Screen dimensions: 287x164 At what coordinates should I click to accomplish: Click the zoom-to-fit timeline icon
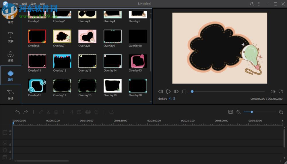[230, 112]
